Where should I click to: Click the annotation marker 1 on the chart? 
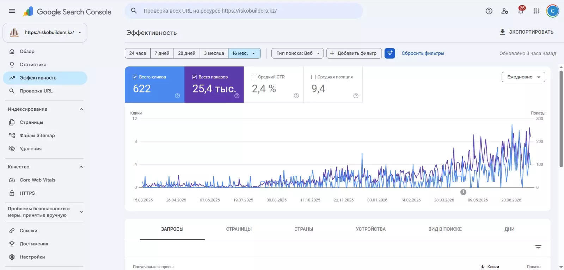[463, 192]
